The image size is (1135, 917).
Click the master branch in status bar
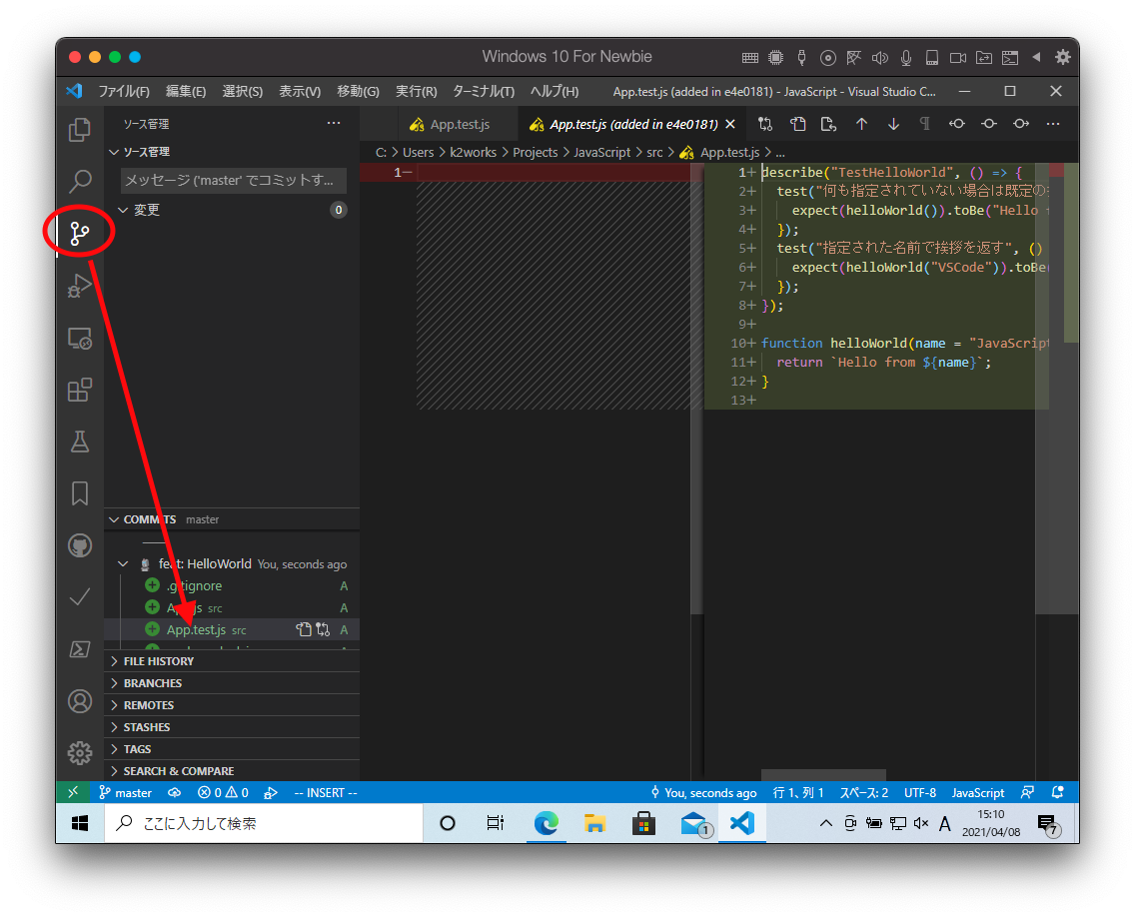pyautogui.click(x=126, y=793)
